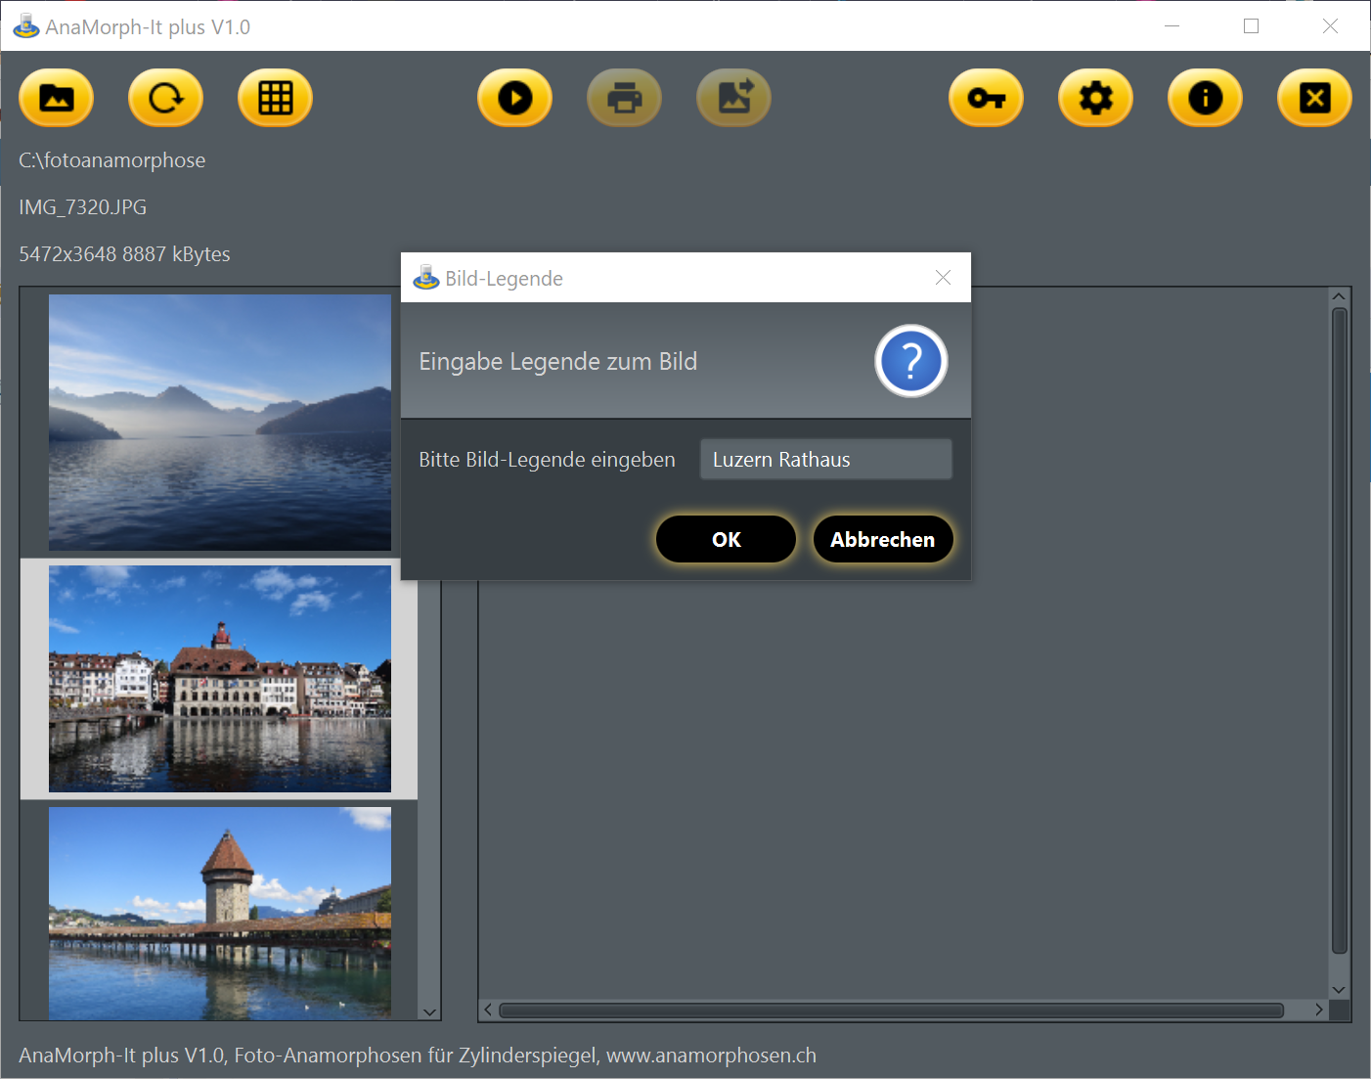Click Abbrechen to cancel the dialog
This screenshot has height=1079, width=1371.
tap(882, 539)
